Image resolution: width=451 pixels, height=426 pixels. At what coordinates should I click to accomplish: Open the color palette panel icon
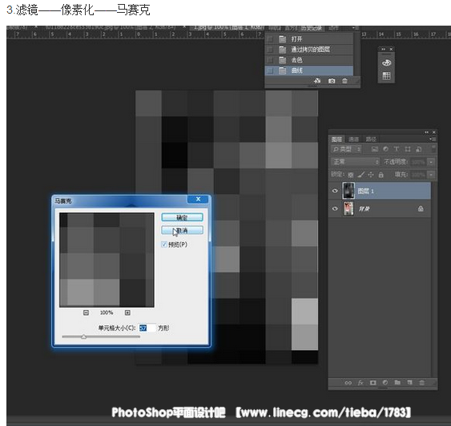click(x=386, y=62)
